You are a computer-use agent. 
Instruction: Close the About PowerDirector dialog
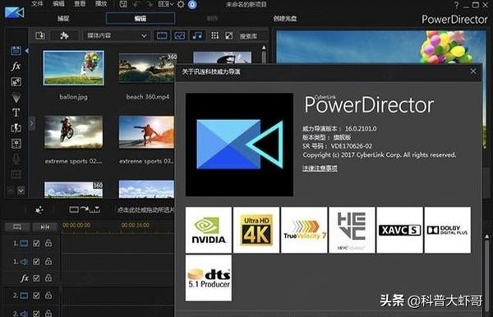pos(473,71)
